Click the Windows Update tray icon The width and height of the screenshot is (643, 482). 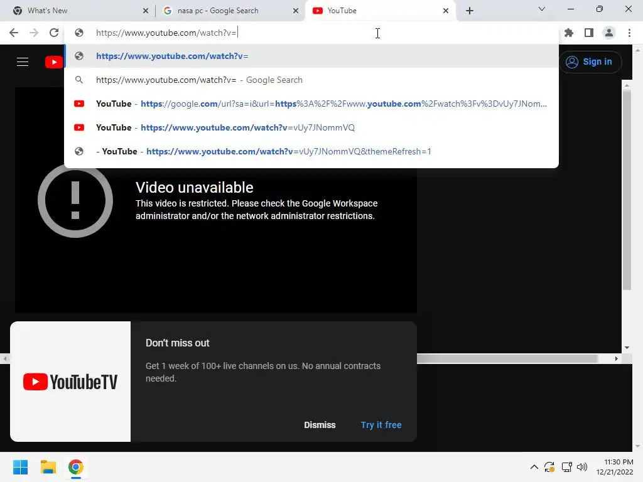(549, 467)
